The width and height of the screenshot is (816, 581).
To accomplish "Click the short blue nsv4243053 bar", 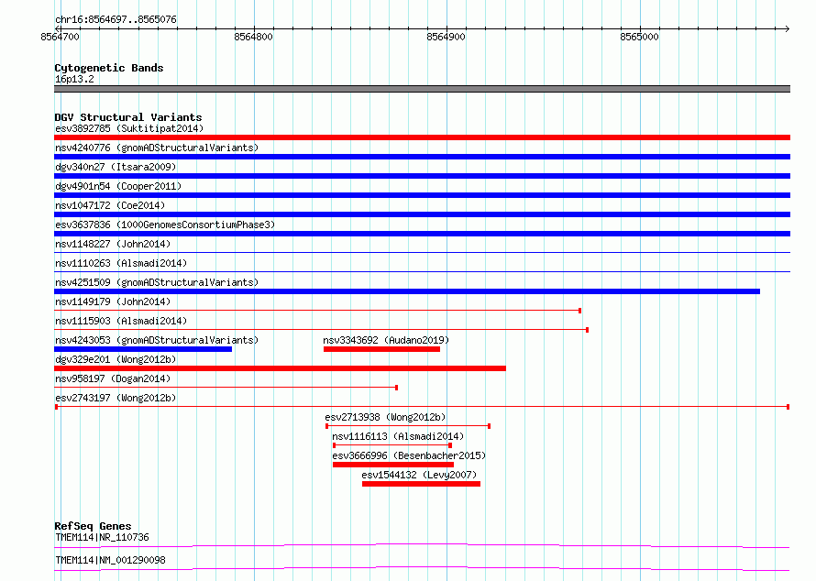I will point(143,349).
